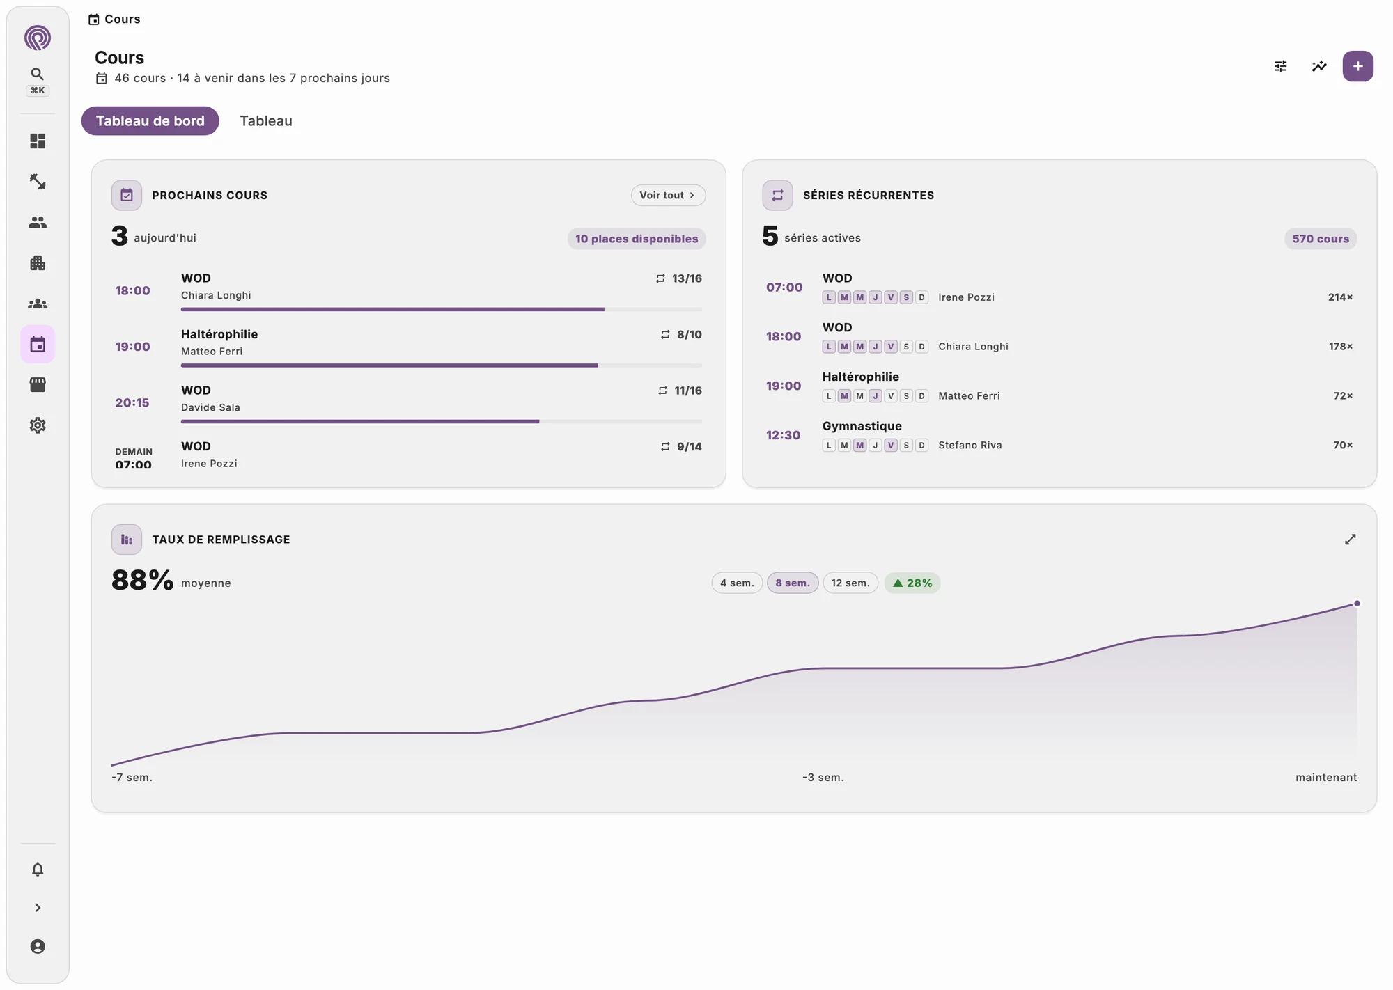Open the user account icon
Viewport: 1393px width, 990px height.
[x=38, y=946]
